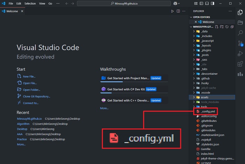Click New File icon in explorer header

[217, 27]
